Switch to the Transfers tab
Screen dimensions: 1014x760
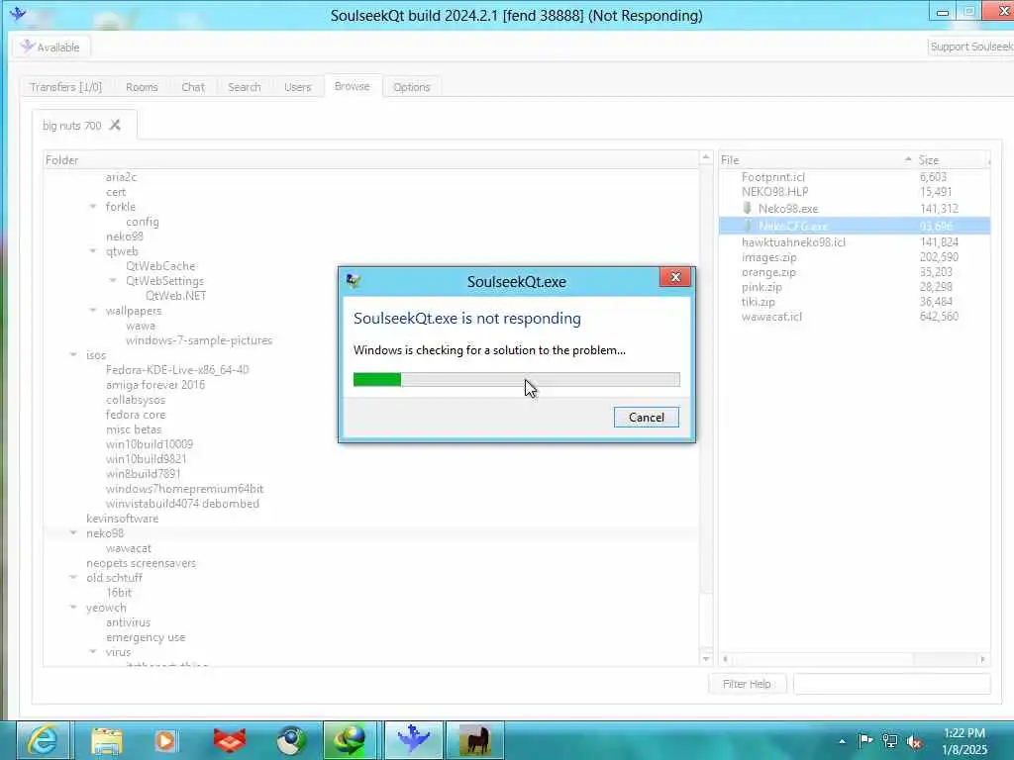(66, 87)
